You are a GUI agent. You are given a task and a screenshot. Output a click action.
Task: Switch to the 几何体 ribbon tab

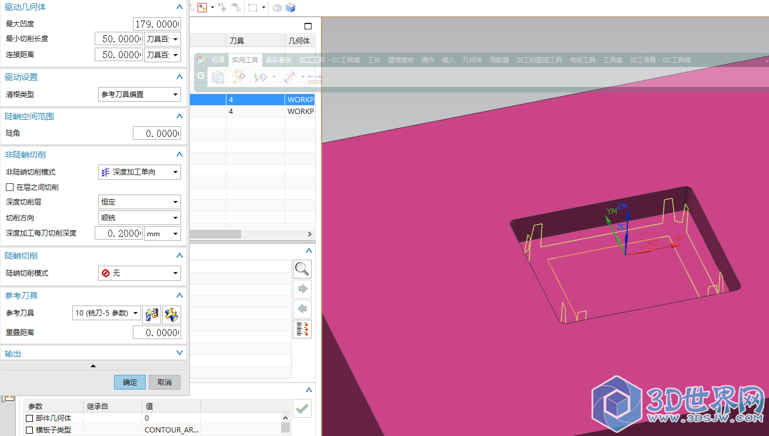(472, 60)
